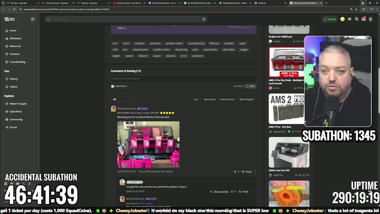
Task: Open the user avatar menu
Action: point(370,19)
